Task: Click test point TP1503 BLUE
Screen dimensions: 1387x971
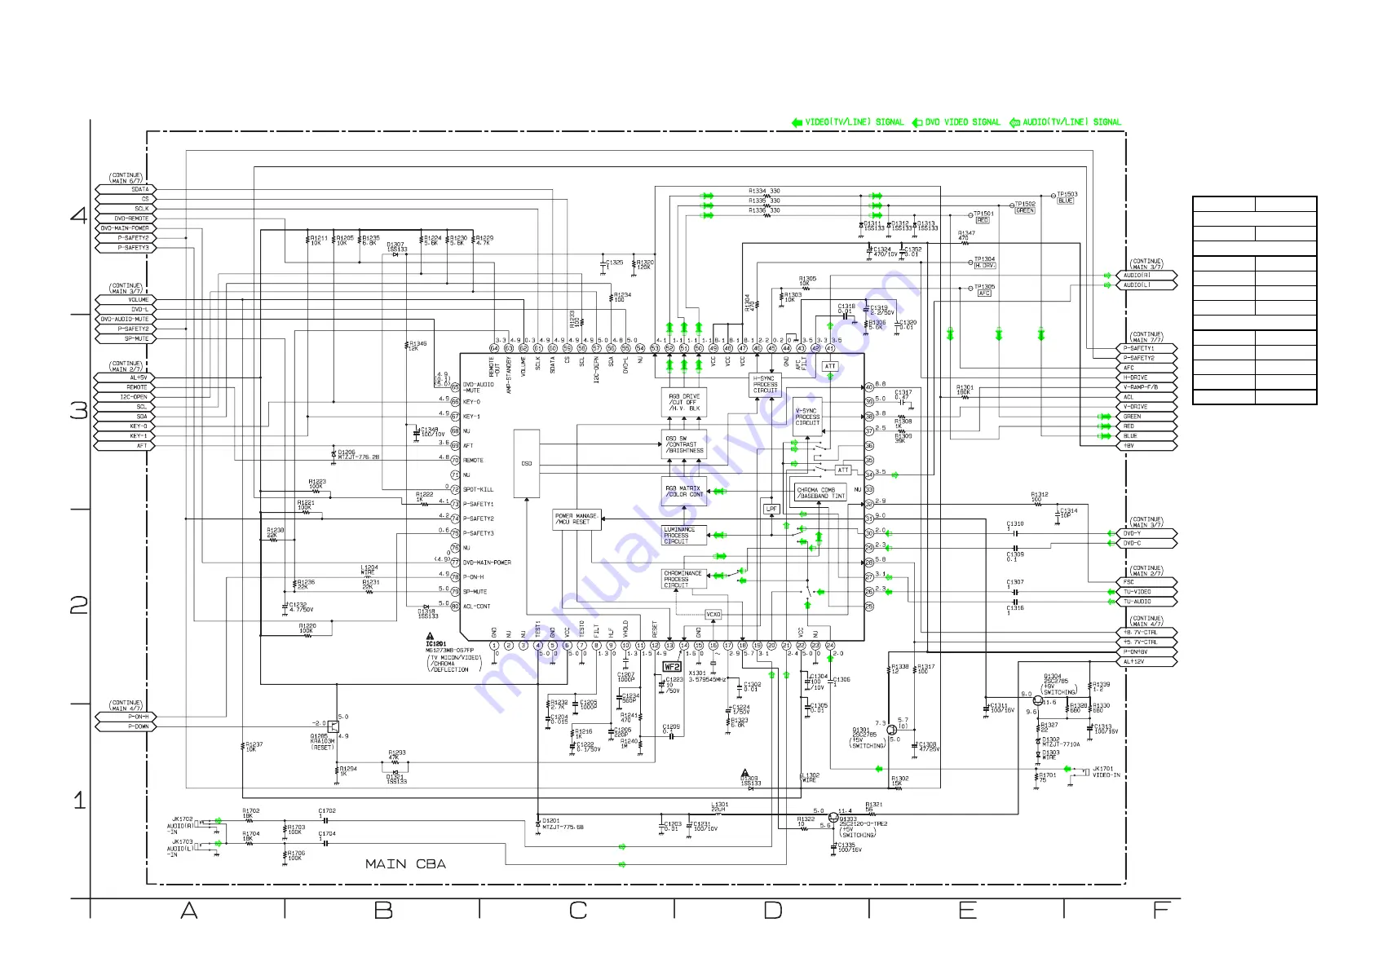Action: [x=1066, y=197]
